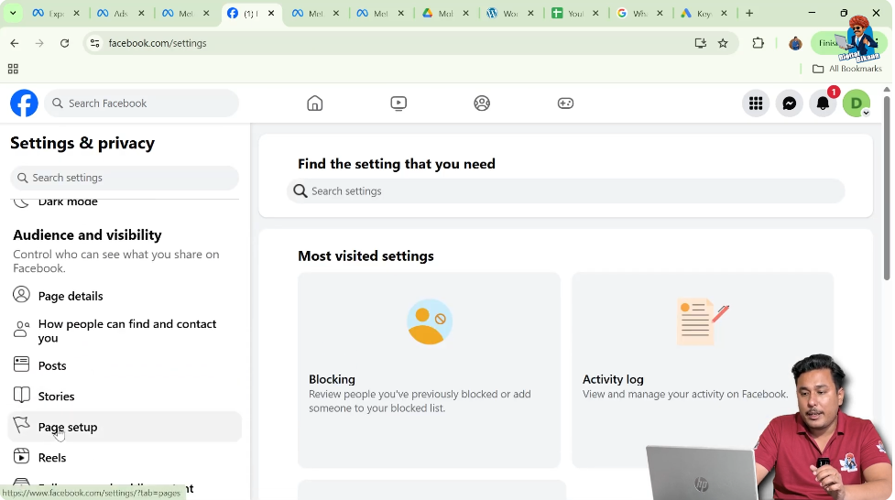Reload the page with refresh icon
This screenshot has height=500, width=895.
[x=64, y=43]
